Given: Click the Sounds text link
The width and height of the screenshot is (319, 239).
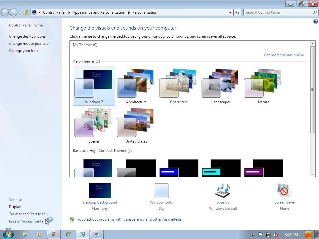Looking at the screenshot, I should 223,202.
